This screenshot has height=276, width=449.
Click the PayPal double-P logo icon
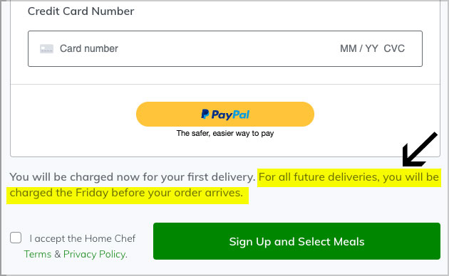click(205, 114)
